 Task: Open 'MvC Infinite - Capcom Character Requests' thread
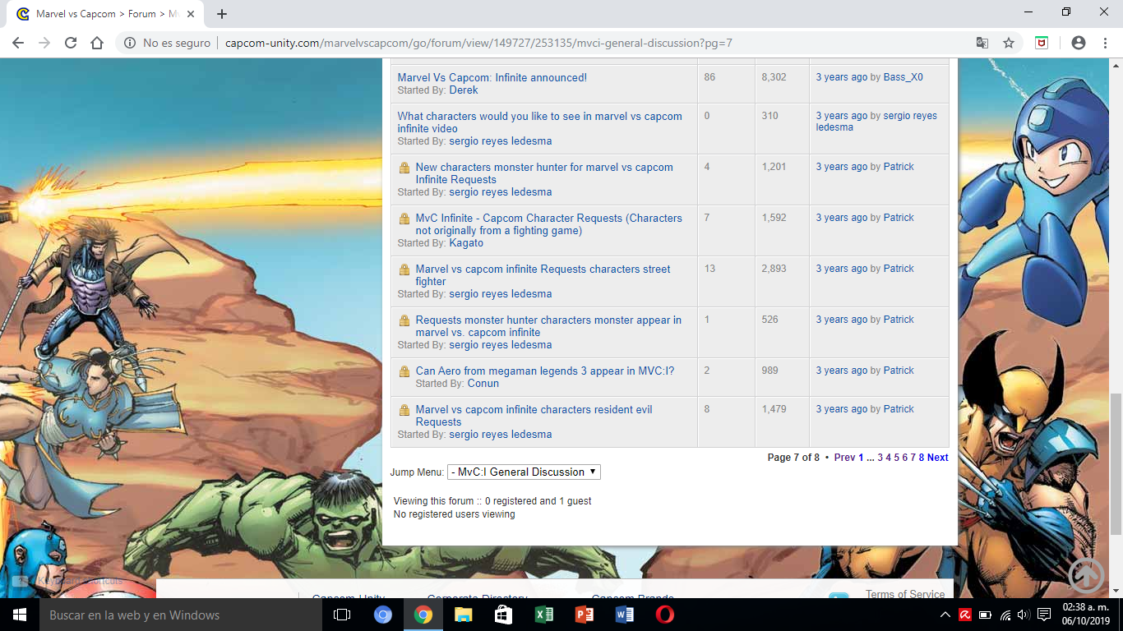click(x=549, y=224)
